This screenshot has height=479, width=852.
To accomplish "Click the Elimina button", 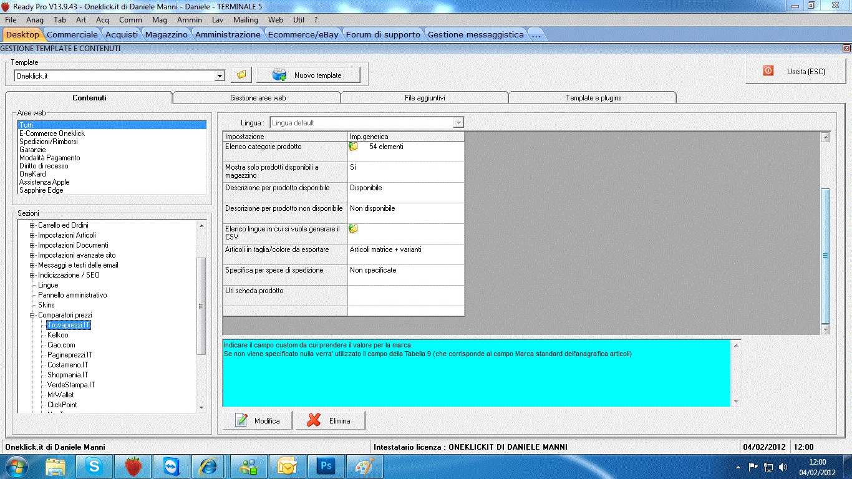I will 330,421.
